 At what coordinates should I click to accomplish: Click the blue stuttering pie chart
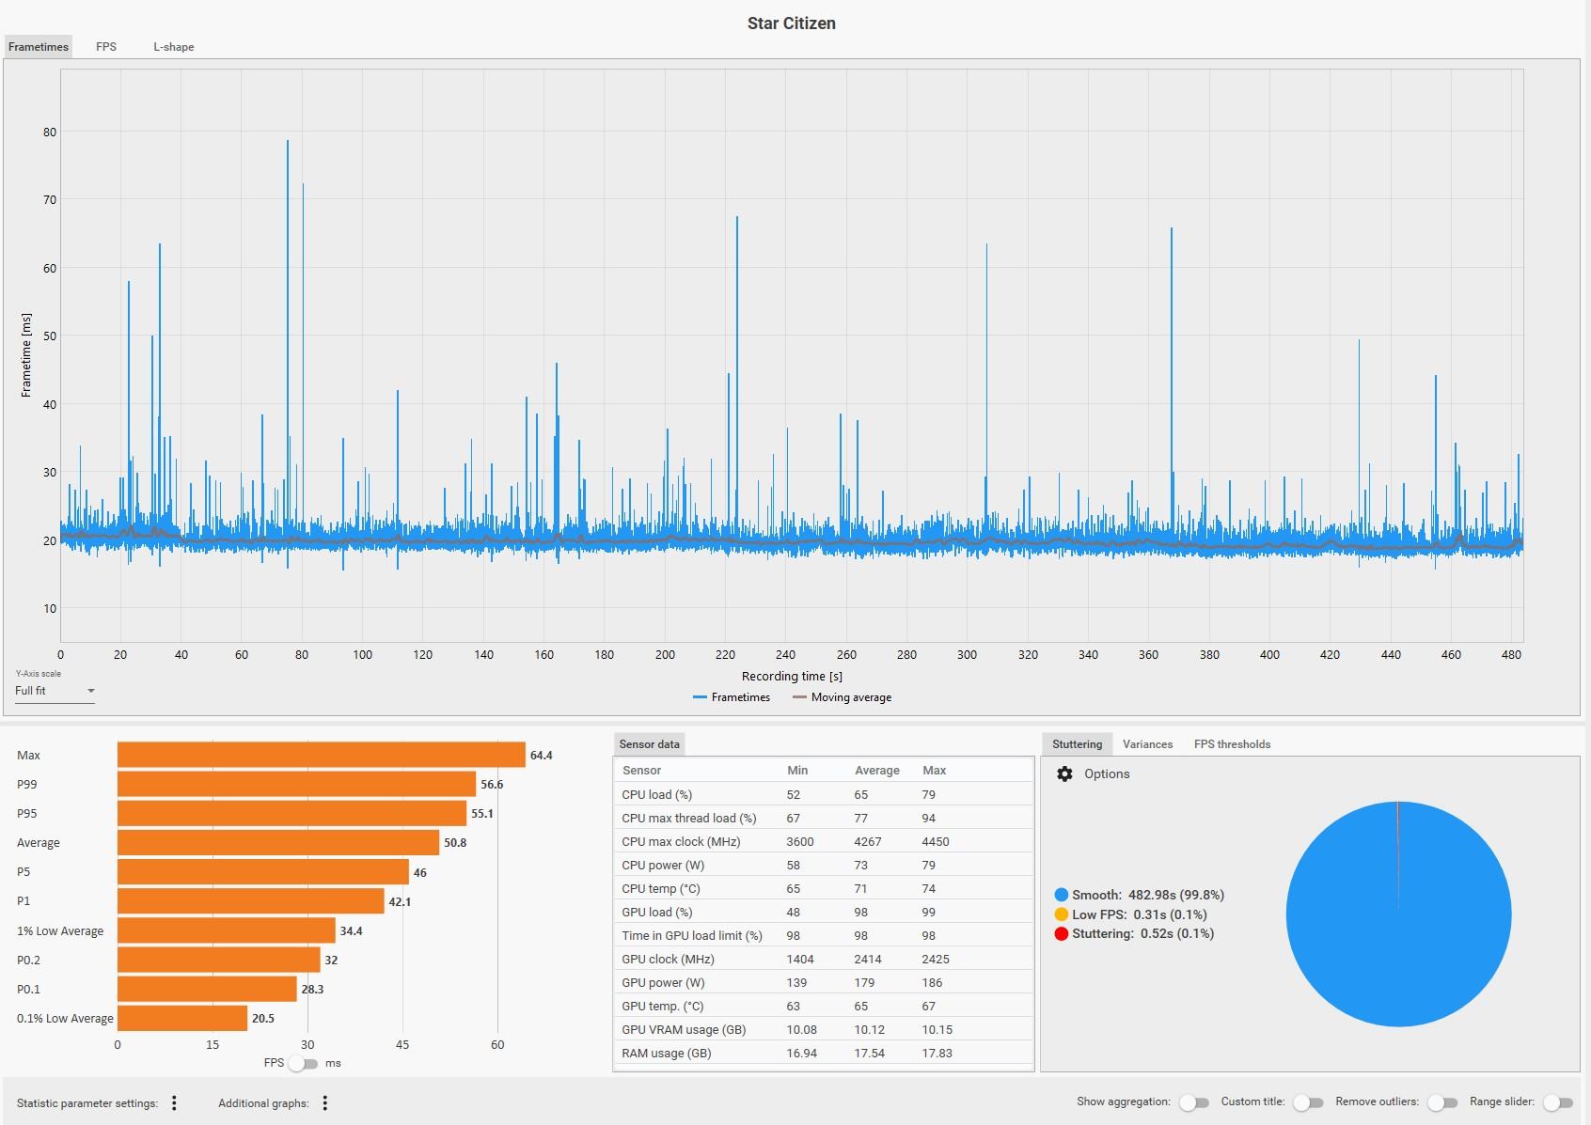coord(1398,914)
